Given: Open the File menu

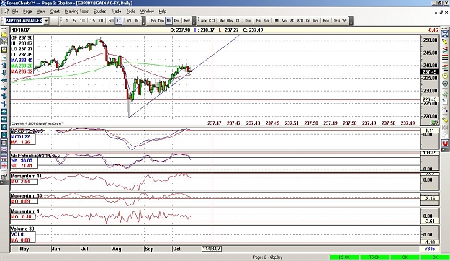Looking at the screenshot, I should coord(15,12).
